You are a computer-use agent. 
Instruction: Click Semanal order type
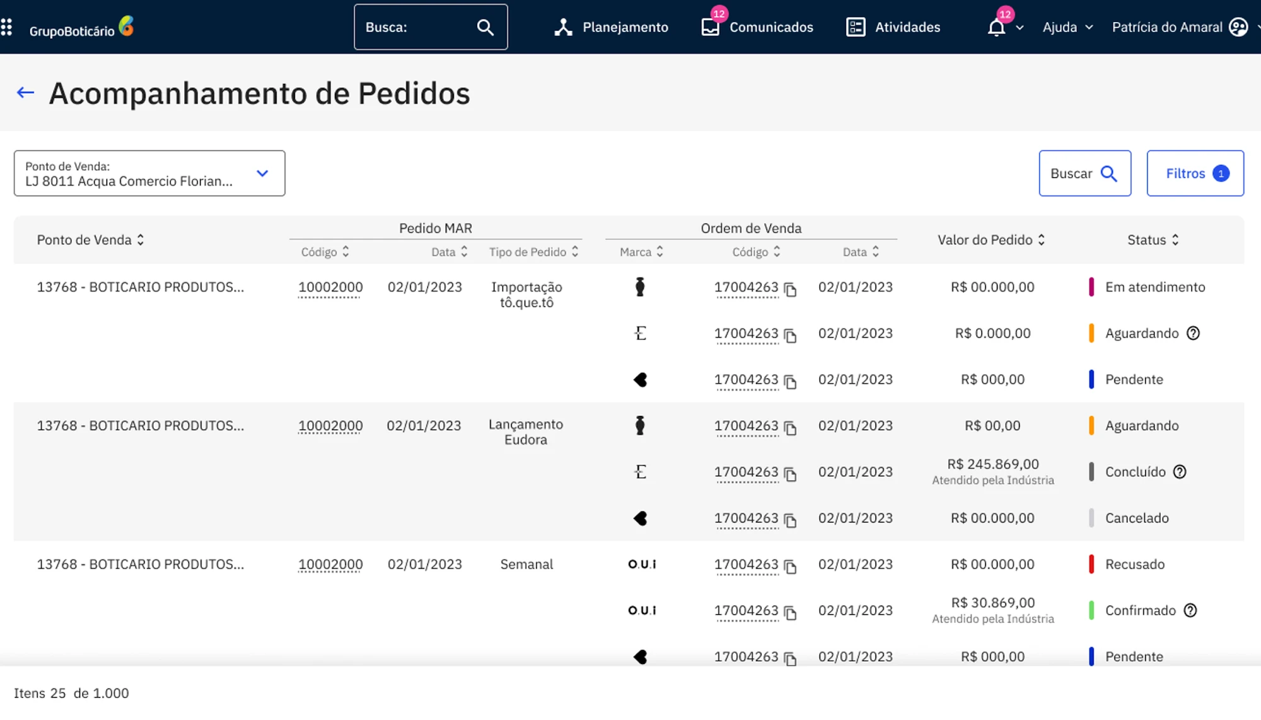526,564
